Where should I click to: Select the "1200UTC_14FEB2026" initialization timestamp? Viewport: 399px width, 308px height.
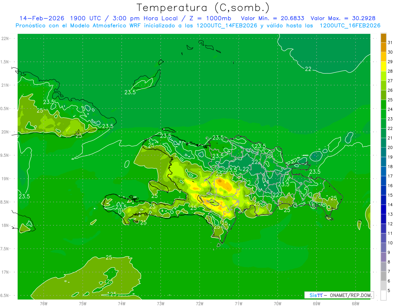coord(227,26)
